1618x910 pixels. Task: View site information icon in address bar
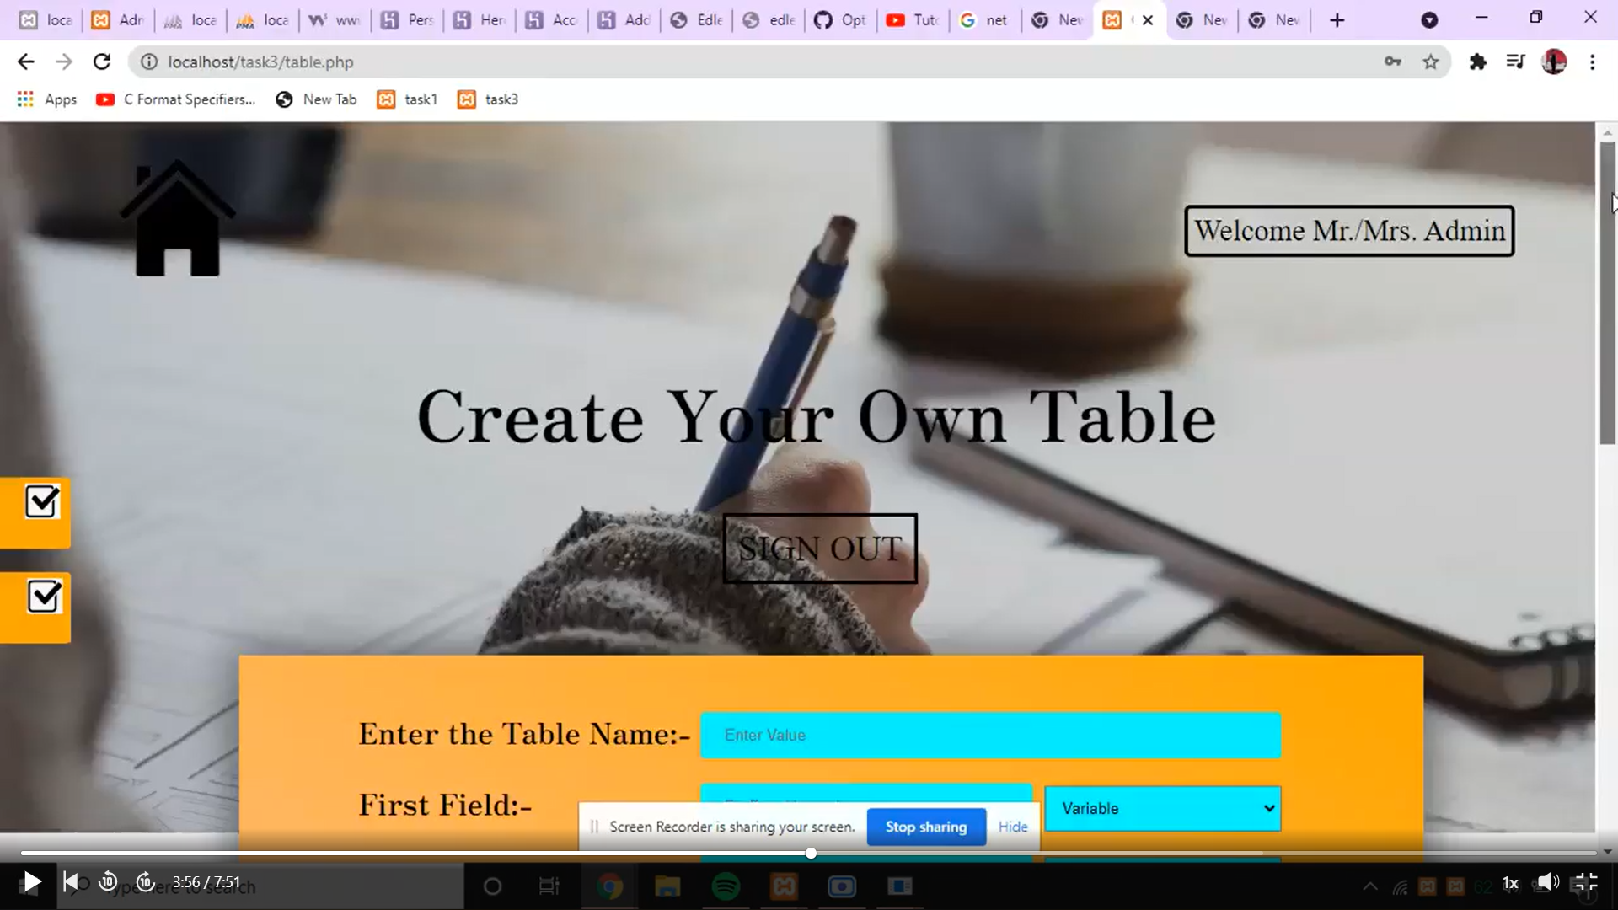[x=149, y=62]
